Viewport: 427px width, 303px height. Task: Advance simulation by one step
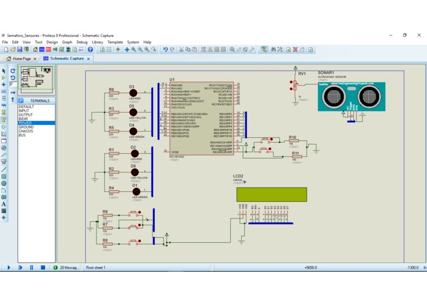[x=20, y=267]
